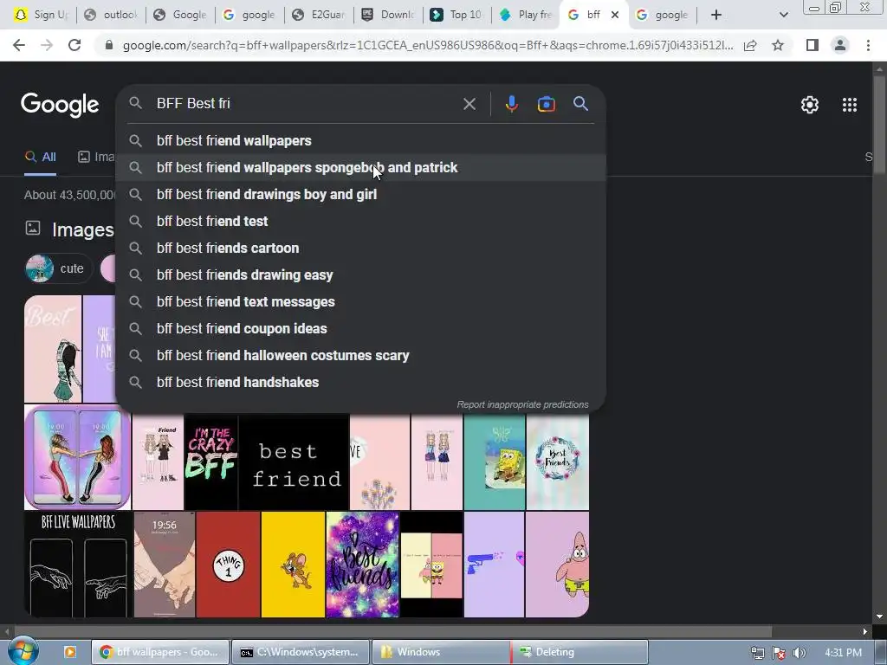
Task: Open search by image camera icon
Action: tap(546, 104)
